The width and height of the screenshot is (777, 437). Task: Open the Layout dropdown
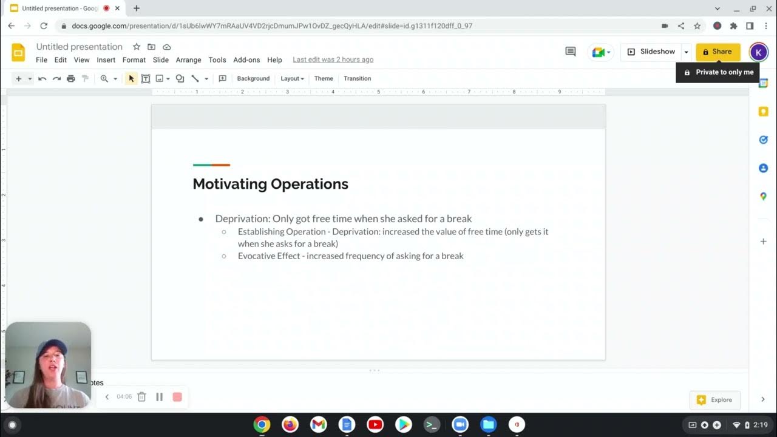point(292,78)
